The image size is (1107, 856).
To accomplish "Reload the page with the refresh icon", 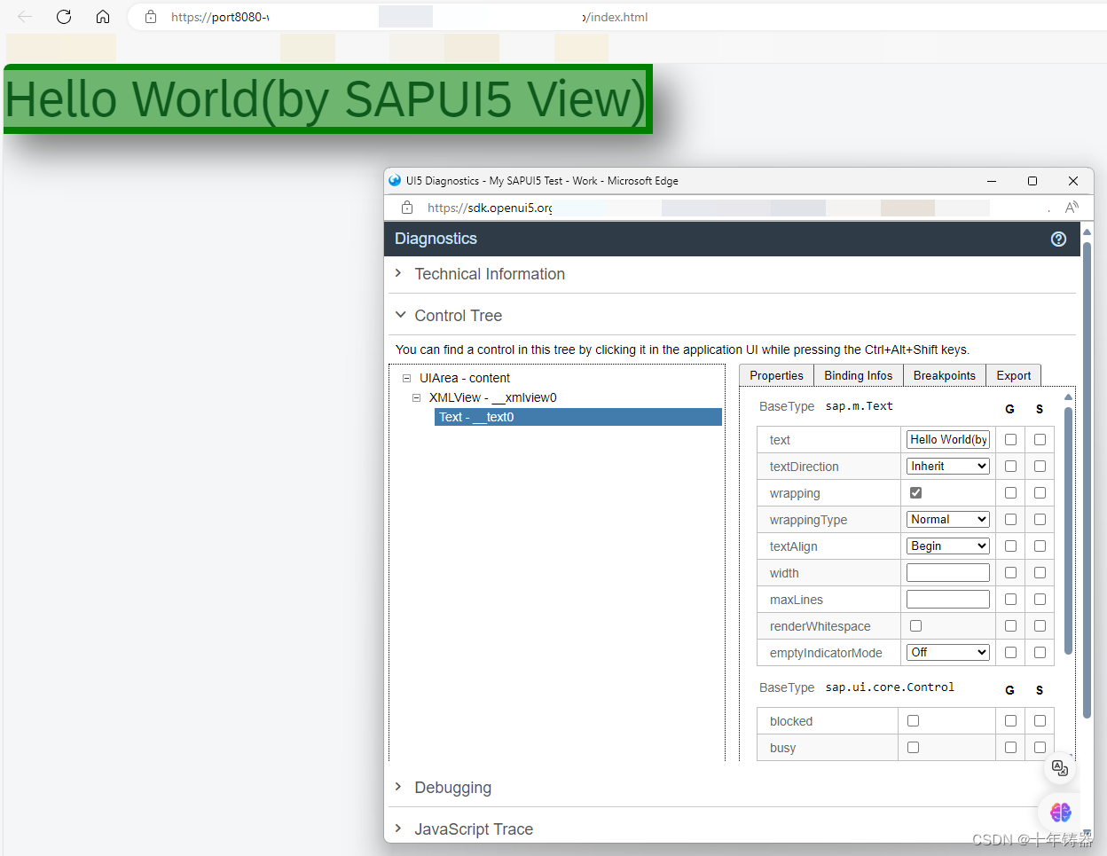I will click(64, 16).
